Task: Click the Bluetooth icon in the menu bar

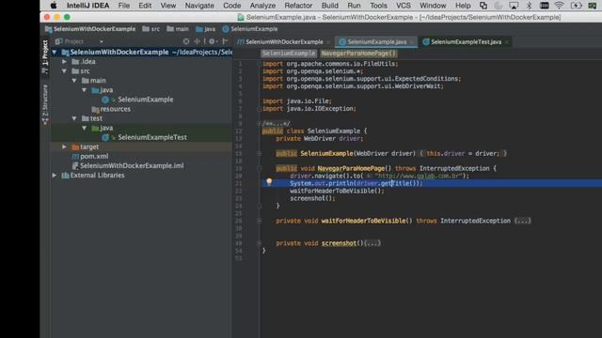Action: click(x=529, y=6)
